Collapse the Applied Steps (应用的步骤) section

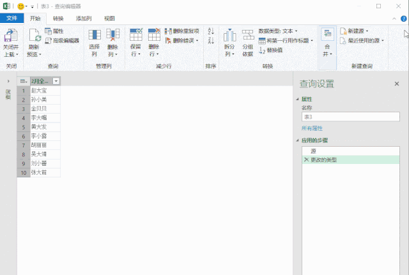click(x=297, y=140)
